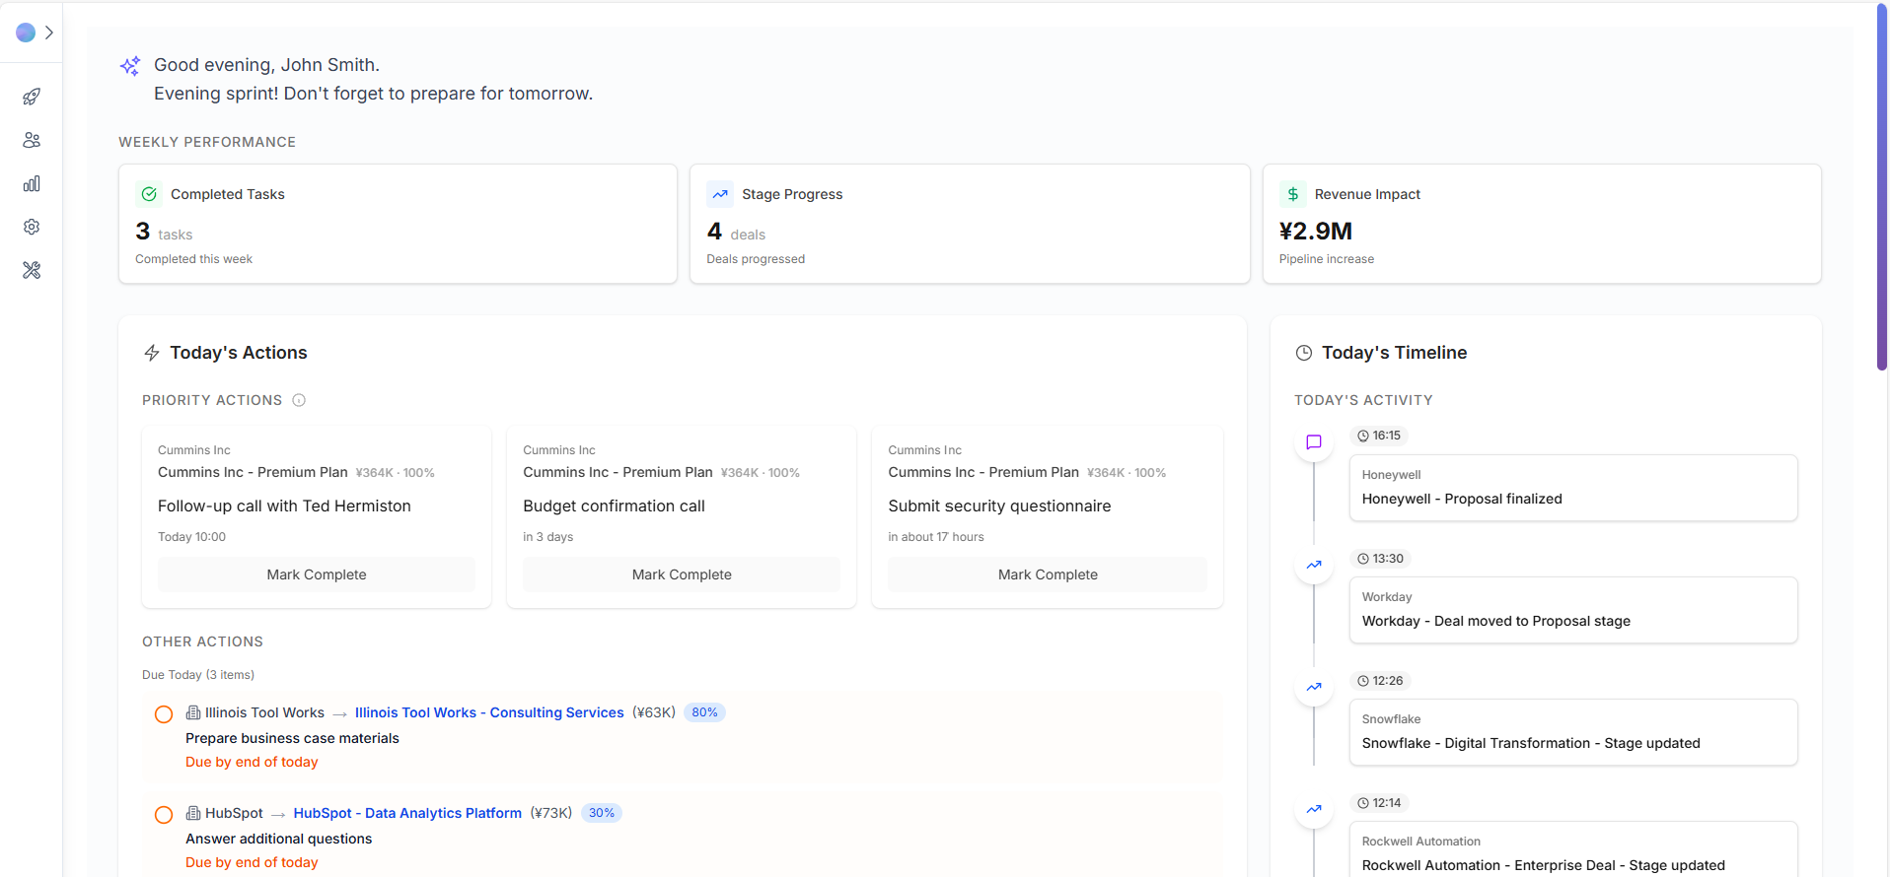This screenshot has height=877, width=1890.
Task: Open the Honeywell - Proposal finalized timeline card
Action: coord(1572,488)
